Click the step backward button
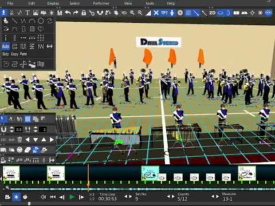Image resolution: width=275 pixels, height=206 pixels. pos(62,197)
